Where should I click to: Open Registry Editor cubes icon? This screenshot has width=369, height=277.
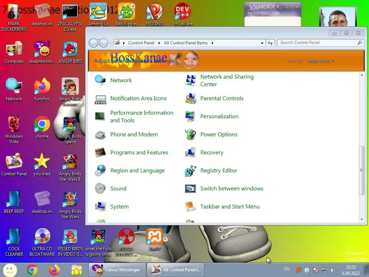(x=190, y=171)
